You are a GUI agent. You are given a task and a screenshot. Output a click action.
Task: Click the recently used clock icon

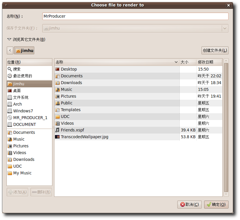coord(10,76)
